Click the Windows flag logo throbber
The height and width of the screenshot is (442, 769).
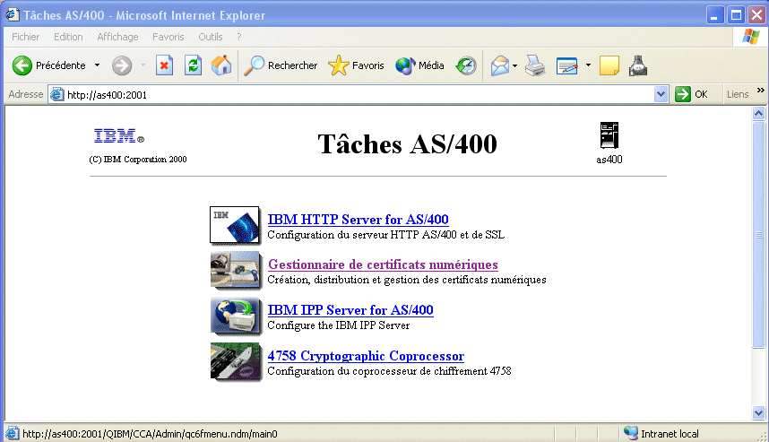click(750, 36)
